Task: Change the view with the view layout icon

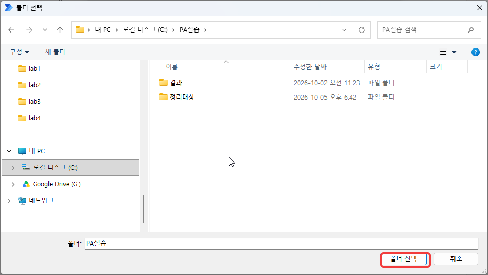Action: coord(443,52)
